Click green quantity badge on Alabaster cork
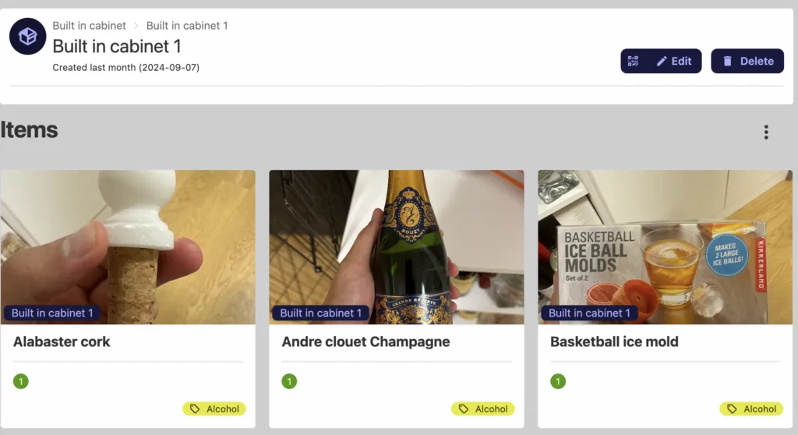 coord(21,382)
